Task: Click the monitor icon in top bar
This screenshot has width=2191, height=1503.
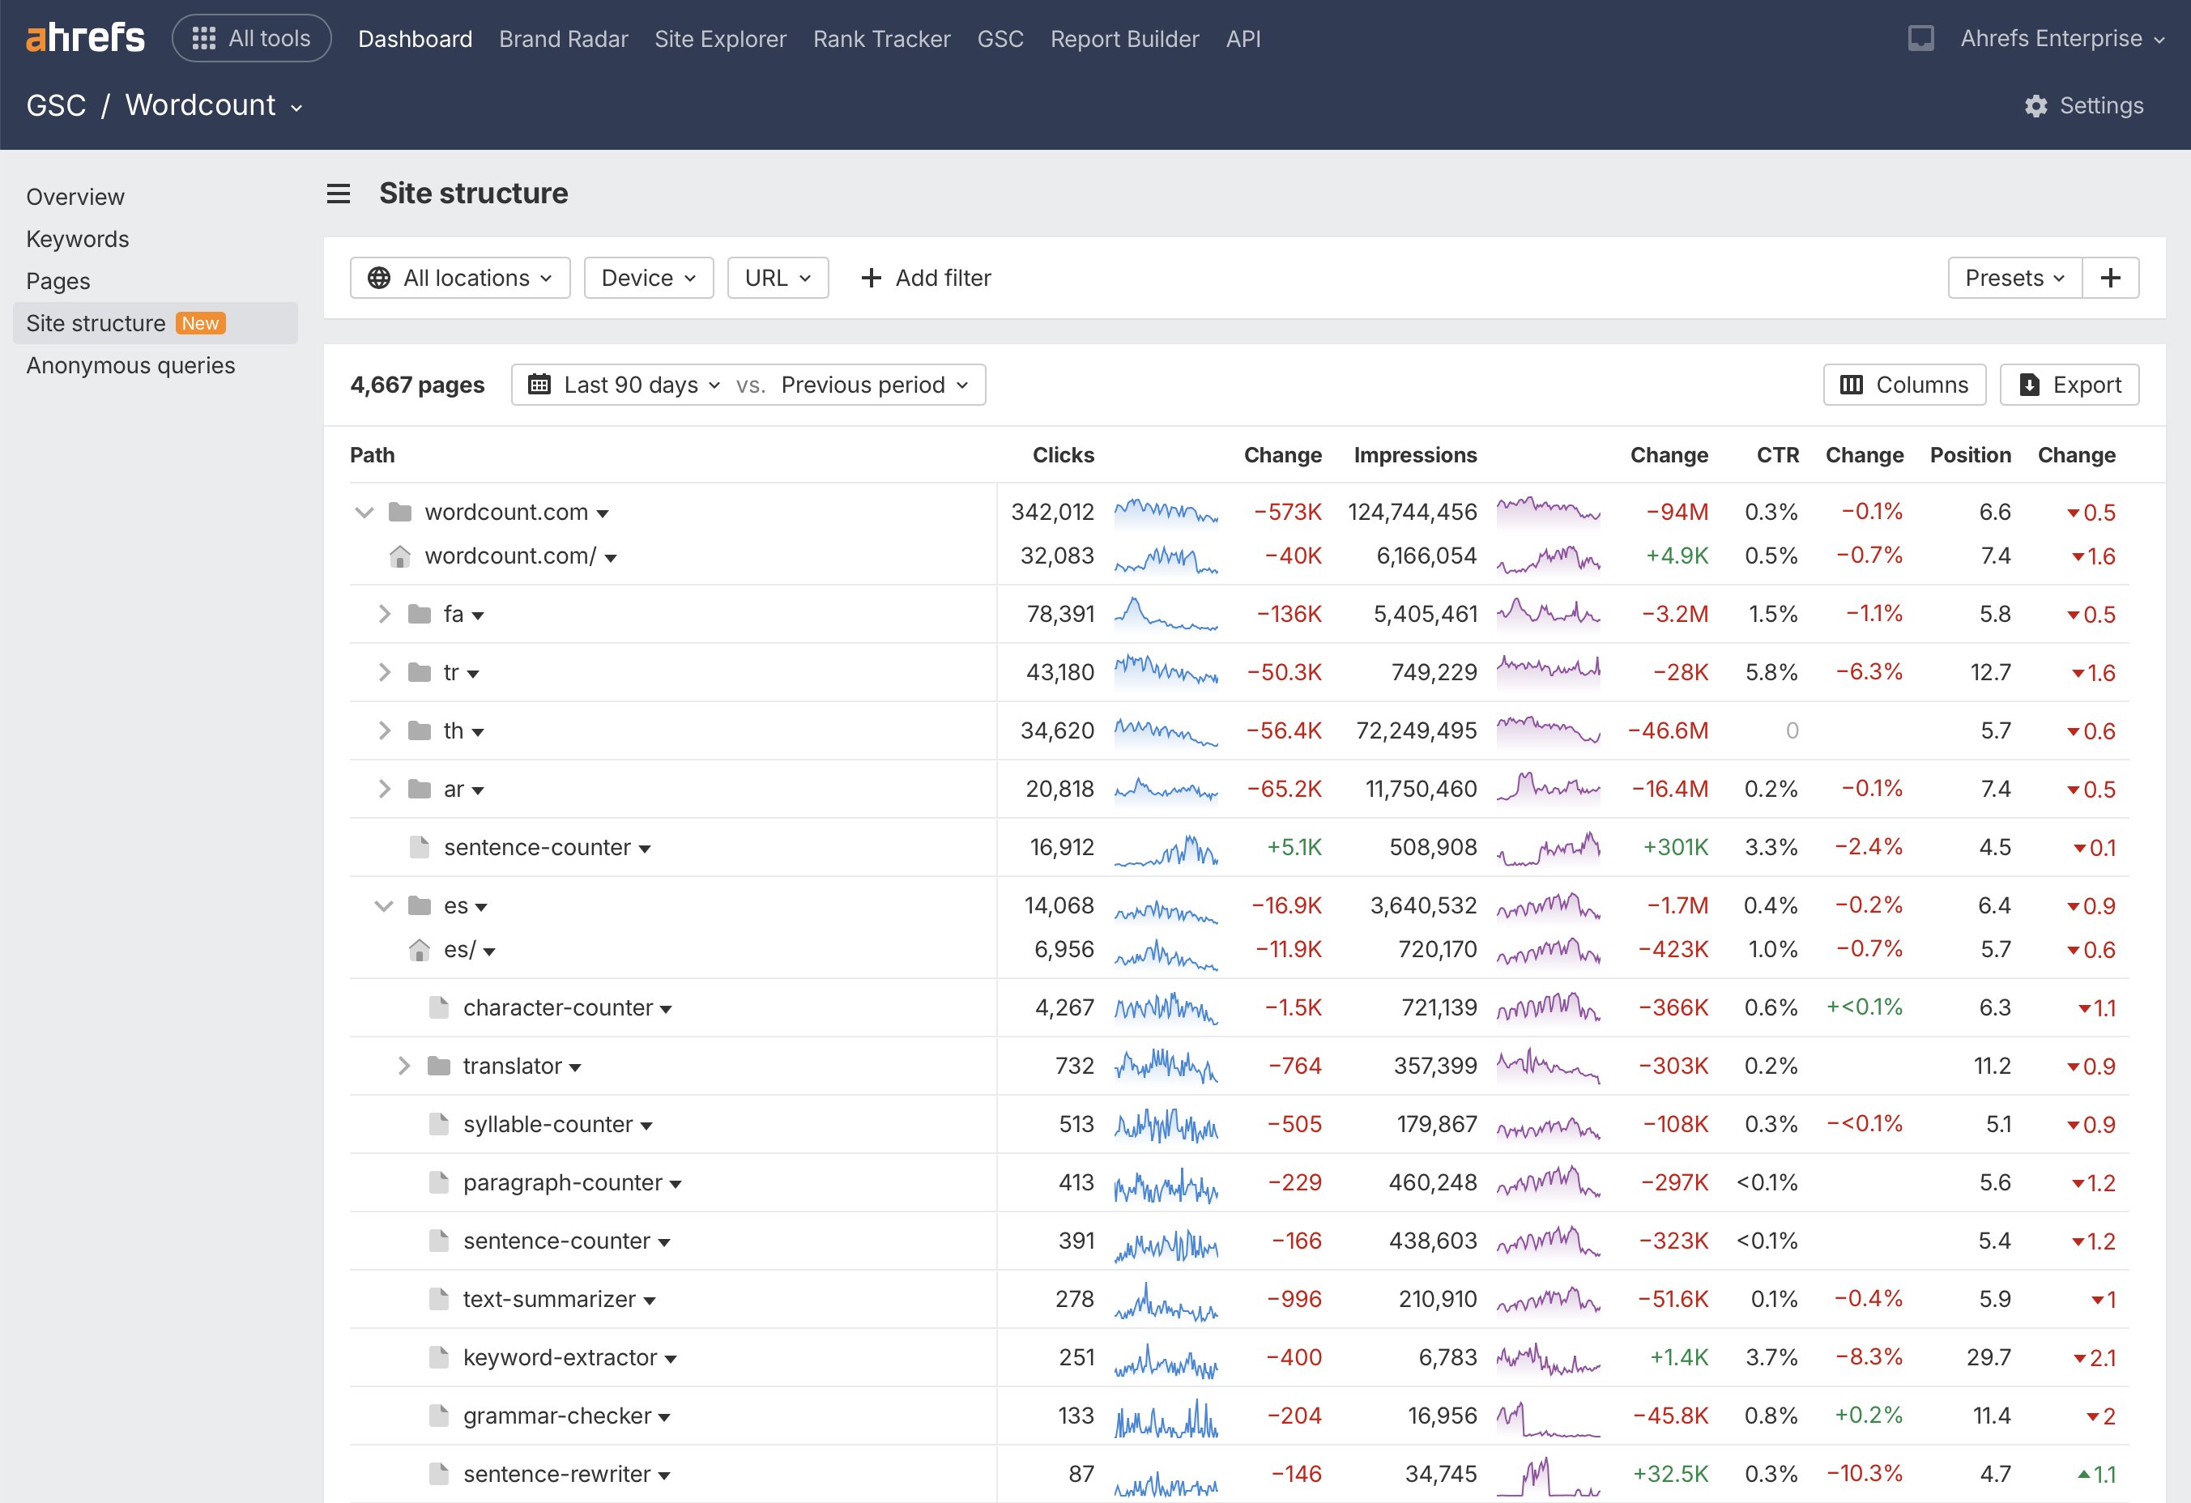Action: click(1920, 39)
